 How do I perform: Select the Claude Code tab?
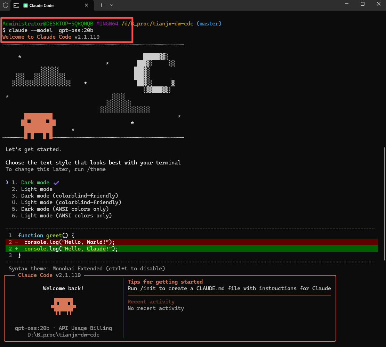52,6
